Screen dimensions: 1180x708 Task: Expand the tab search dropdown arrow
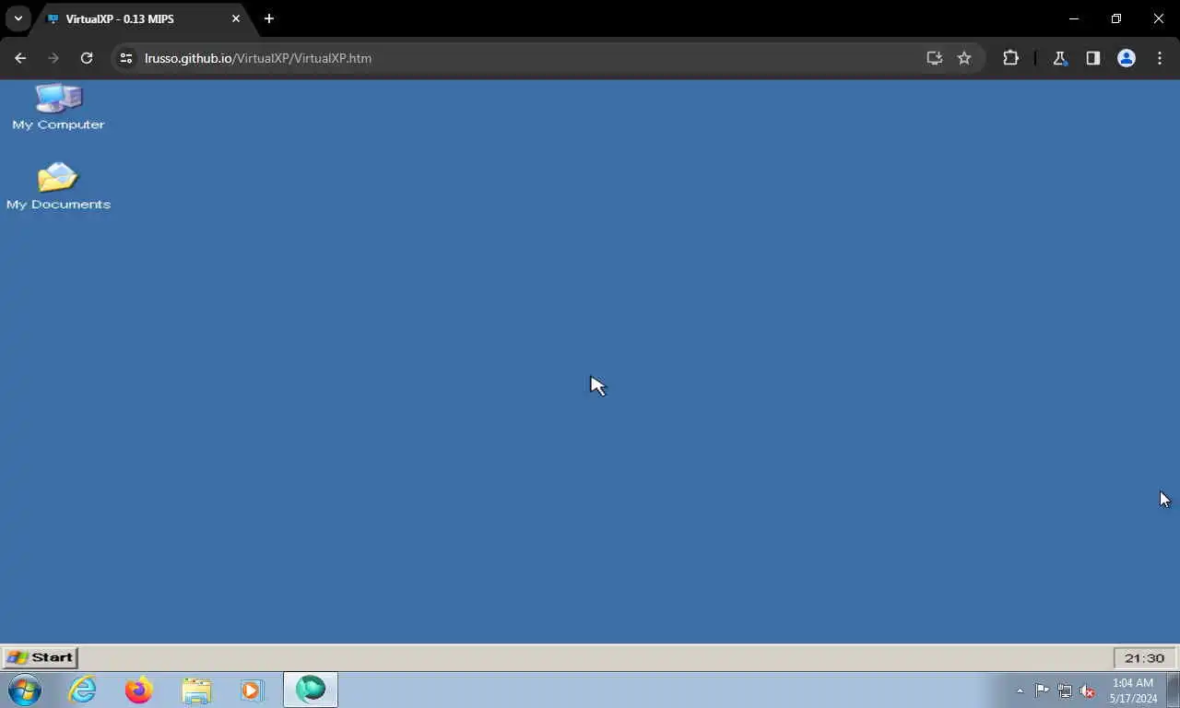click(18, 18)
